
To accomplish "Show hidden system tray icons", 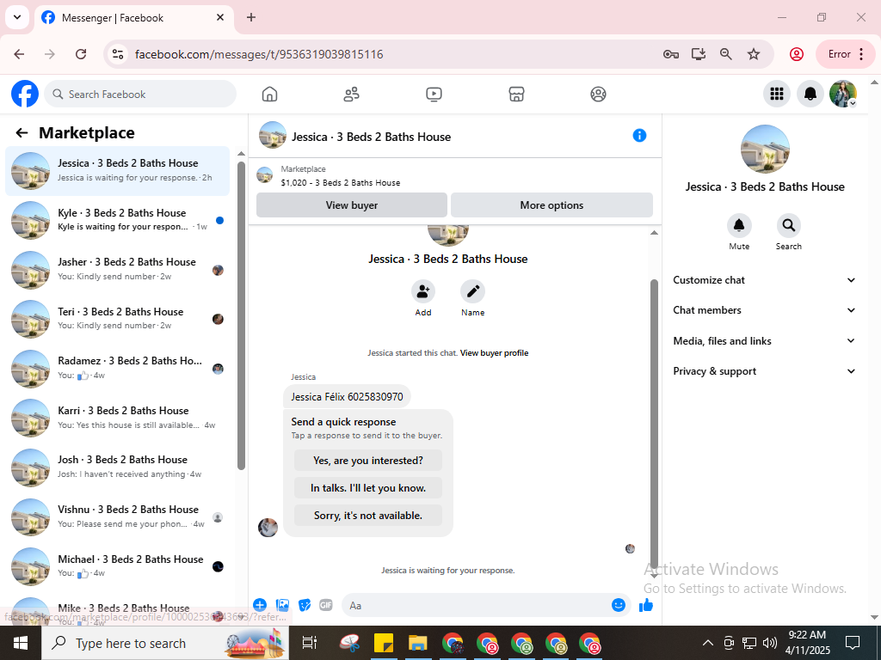I will click(707, 643).
